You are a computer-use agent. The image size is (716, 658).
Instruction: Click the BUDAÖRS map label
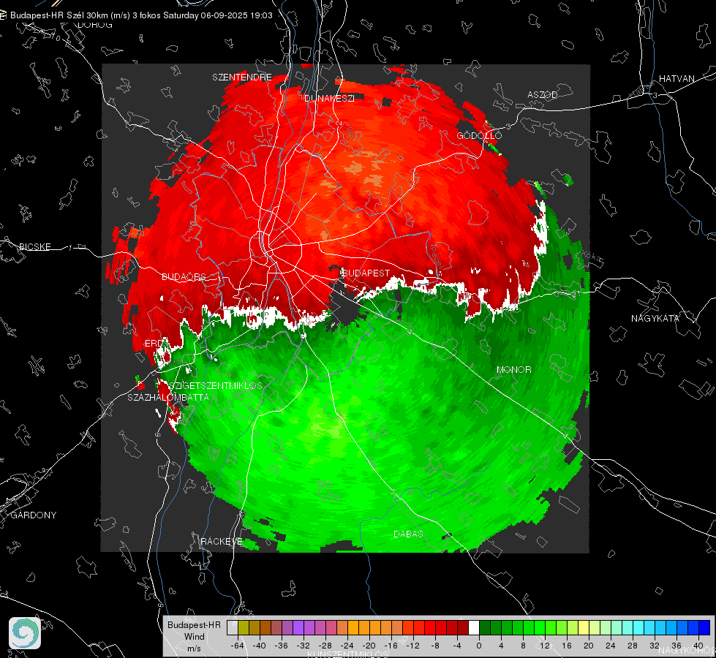pyautogui.click(x=184, y=276)
